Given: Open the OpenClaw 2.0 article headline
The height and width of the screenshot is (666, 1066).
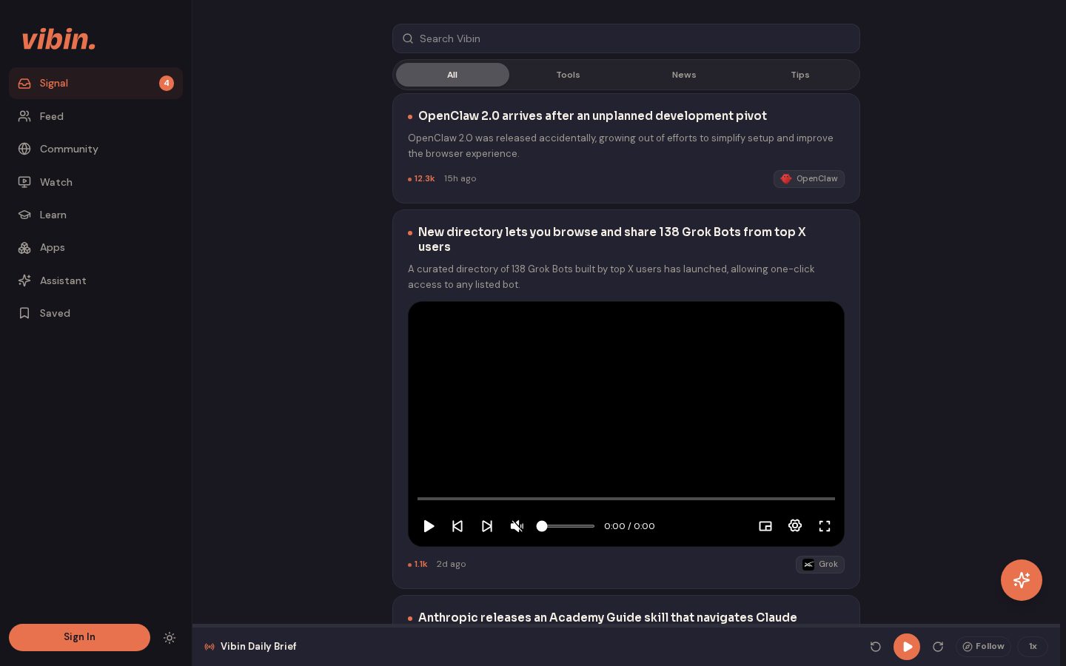Looking at the screenshot, I should tap(592, 115).
